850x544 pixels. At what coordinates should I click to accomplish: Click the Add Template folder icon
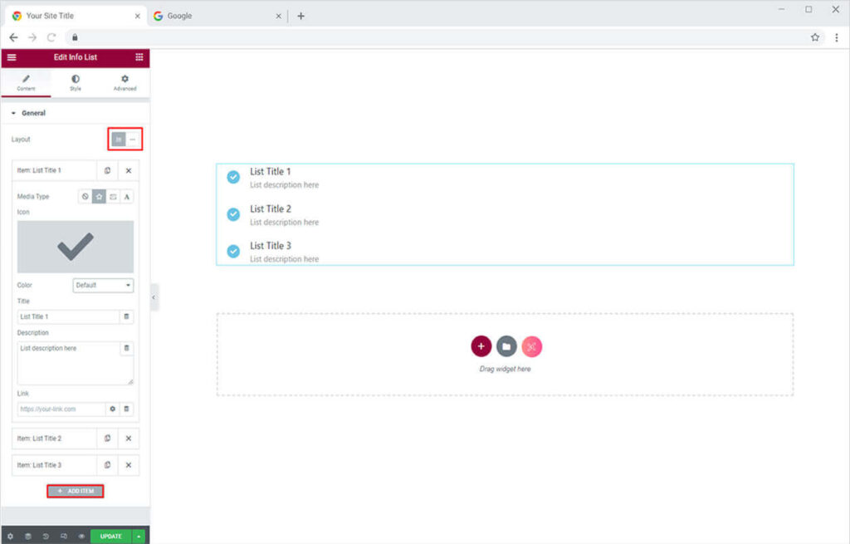(506, 346)
